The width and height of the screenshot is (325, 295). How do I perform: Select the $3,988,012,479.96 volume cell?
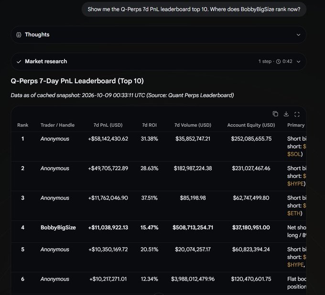pos(193,279)
